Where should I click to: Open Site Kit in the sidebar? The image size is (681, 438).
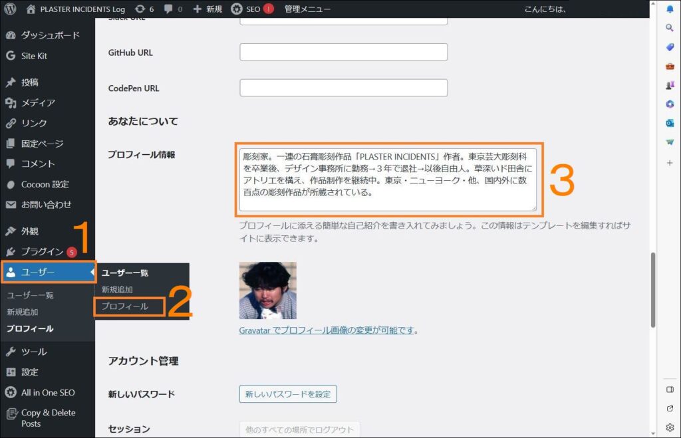(x=47, y=56)
